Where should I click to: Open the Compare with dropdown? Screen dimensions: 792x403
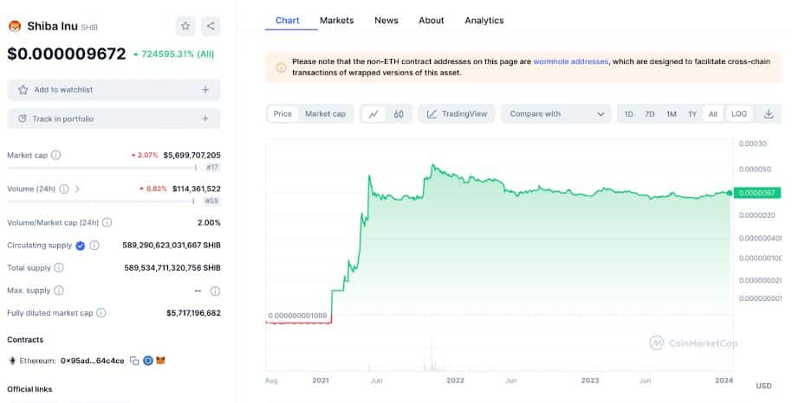[557, 114]
